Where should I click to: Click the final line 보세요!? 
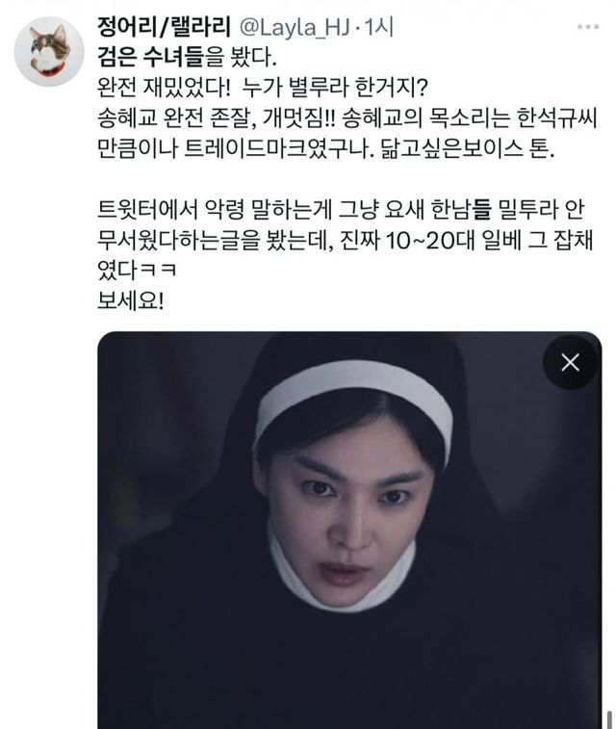[131, 301]
